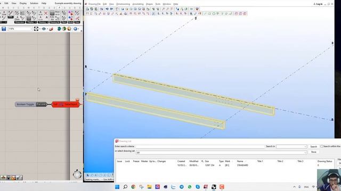Open the Grasshopper Help menu

click(x=44, y=3)
